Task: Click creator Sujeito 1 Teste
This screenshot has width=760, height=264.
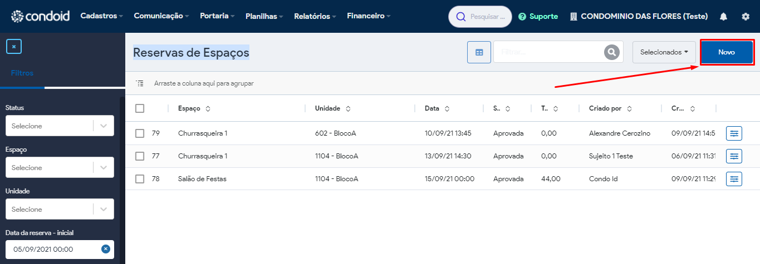Action: [x=611, y=156]
